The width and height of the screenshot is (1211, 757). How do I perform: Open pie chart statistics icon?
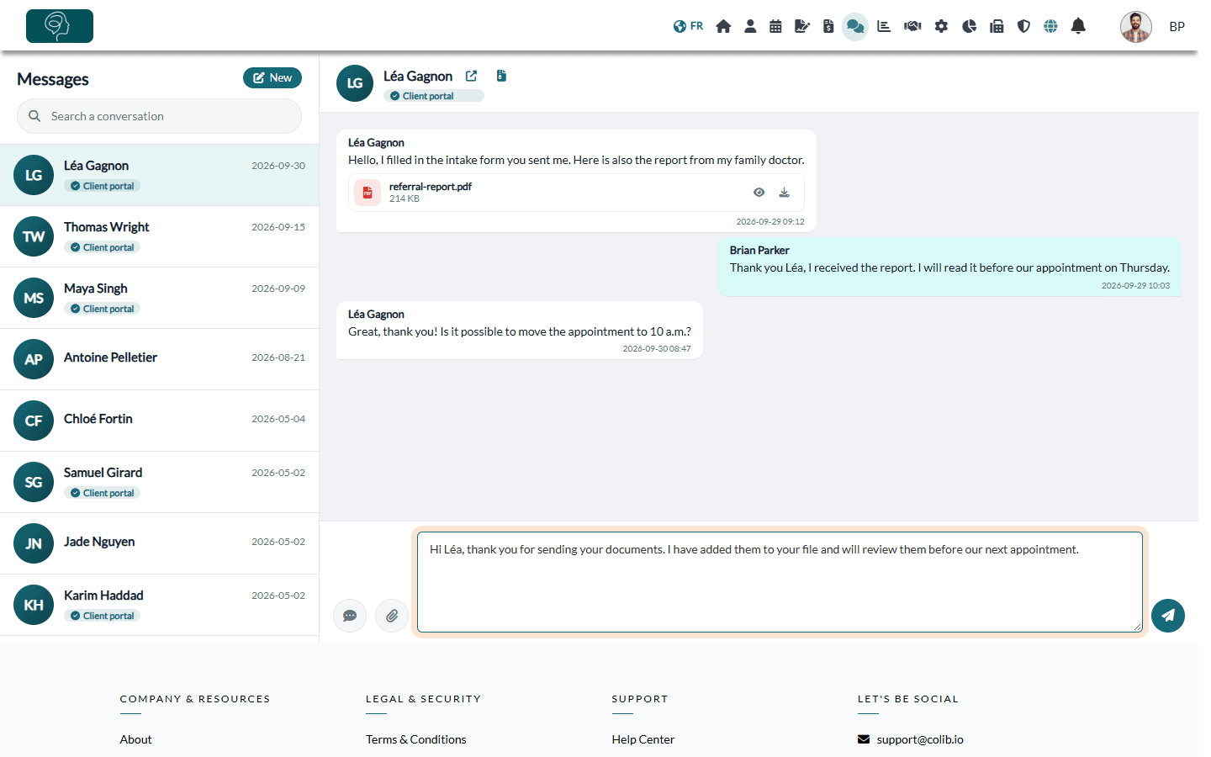[x=969, y=26]
